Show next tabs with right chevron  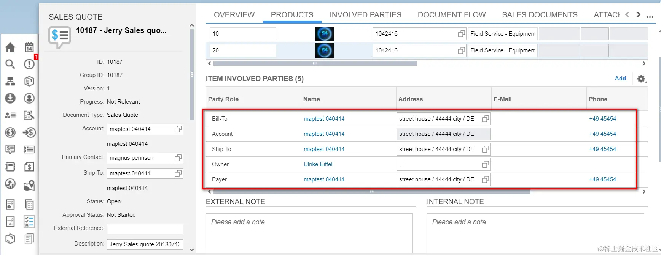click(x=639, y=14)
